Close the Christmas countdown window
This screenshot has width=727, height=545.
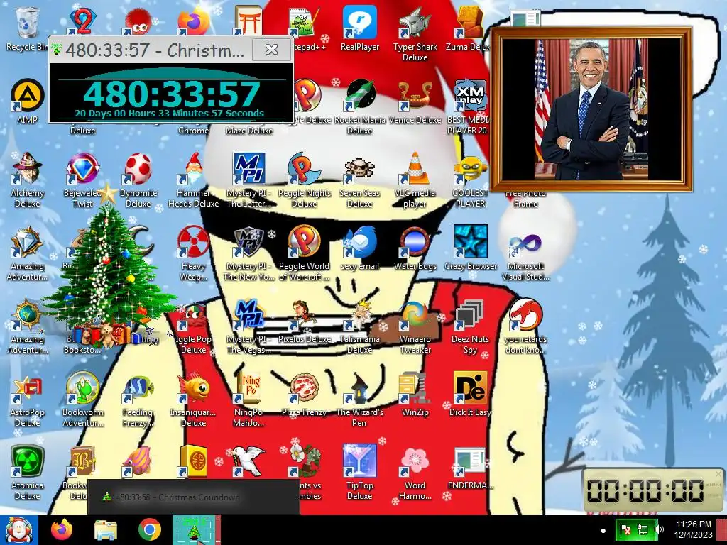coord(271,49)
